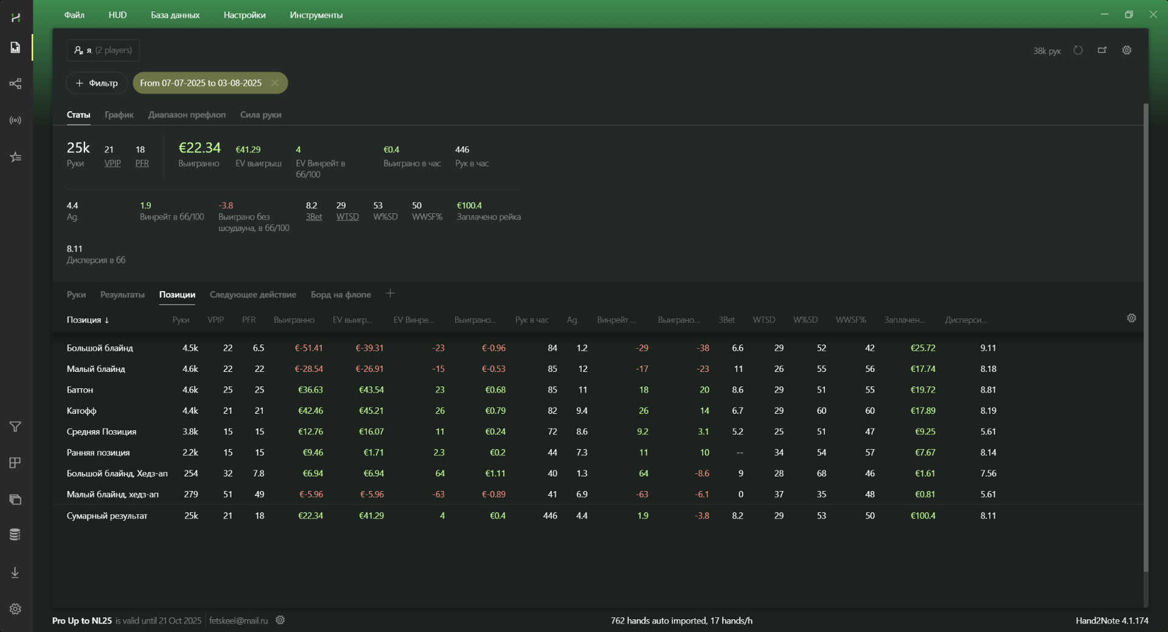
Task: Open the Hand2Note logo home icon
Action: point(16,18)
